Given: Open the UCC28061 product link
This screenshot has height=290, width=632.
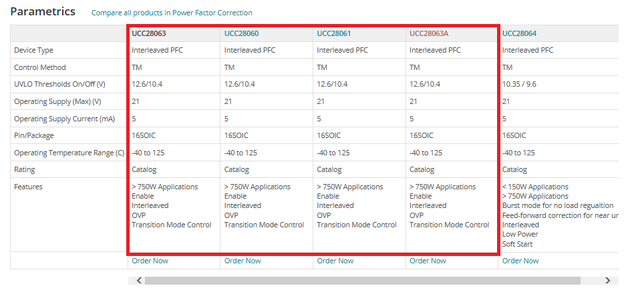Looking at the screenshot, I should [x=334, y=33].
